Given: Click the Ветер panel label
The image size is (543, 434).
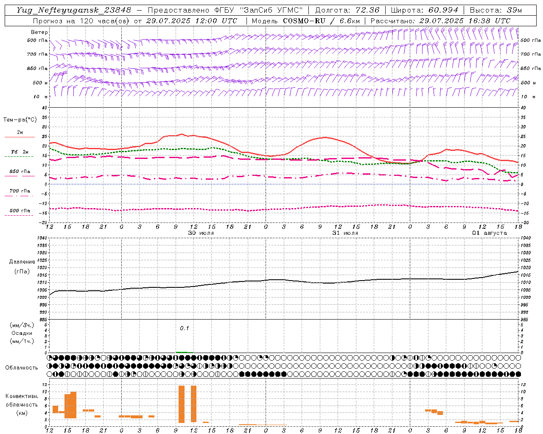Looking at the screenshot, I should click(39, 32).
